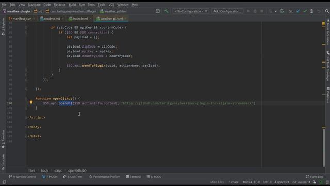Open the 4 spaces indent selector
Screen dimensions: 330x186
282,182
